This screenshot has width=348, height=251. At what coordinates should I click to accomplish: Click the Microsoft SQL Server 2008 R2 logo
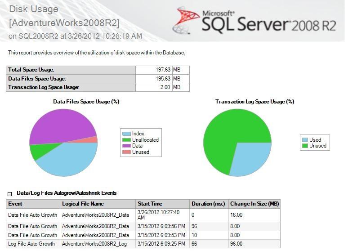coord(254,20)
